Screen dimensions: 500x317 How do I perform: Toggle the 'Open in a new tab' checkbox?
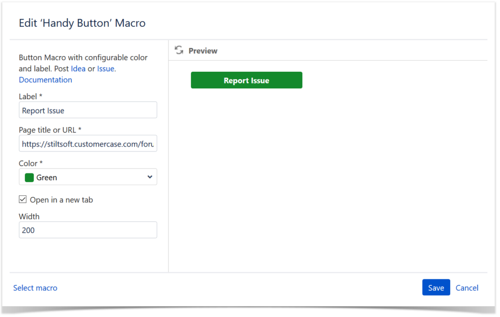[x=22, y=199]
